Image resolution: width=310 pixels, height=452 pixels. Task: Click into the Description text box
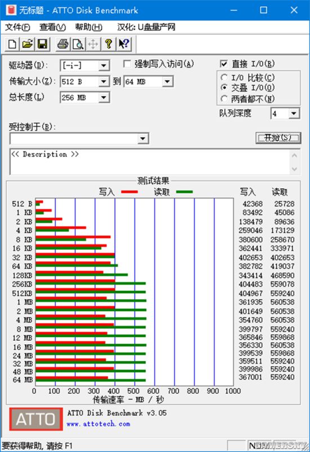pos(149,162)
